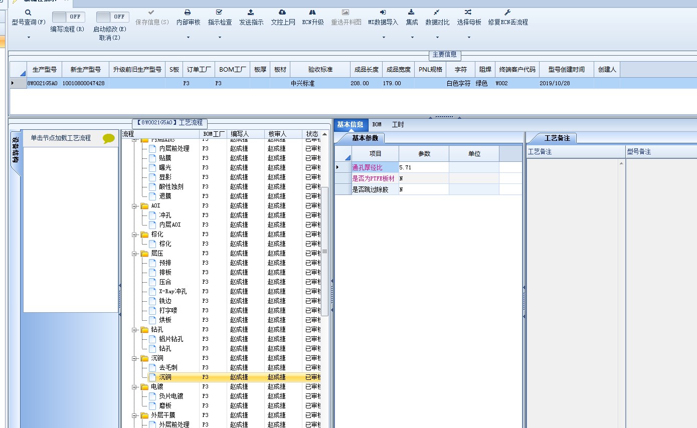Open dropdown arrow under 型号查询

tap(29, 38)
